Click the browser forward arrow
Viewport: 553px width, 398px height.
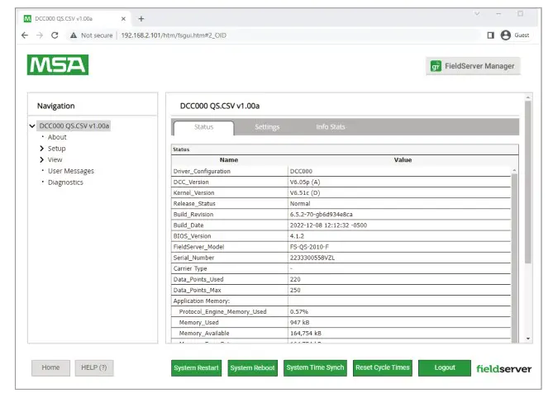40,36
